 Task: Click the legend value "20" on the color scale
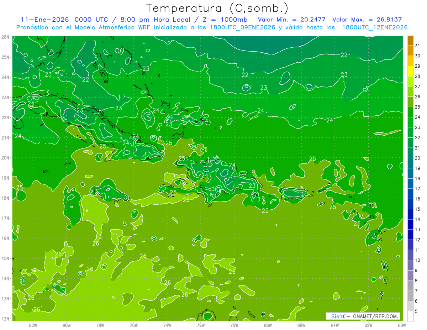coord(417,158)
